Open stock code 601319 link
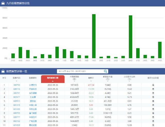This screenshot has height=127, width=165. [16, 105]
